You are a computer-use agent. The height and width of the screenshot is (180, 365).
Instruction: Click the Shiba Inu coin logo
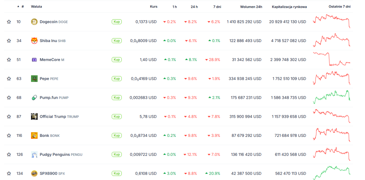[x=34, y=41]
